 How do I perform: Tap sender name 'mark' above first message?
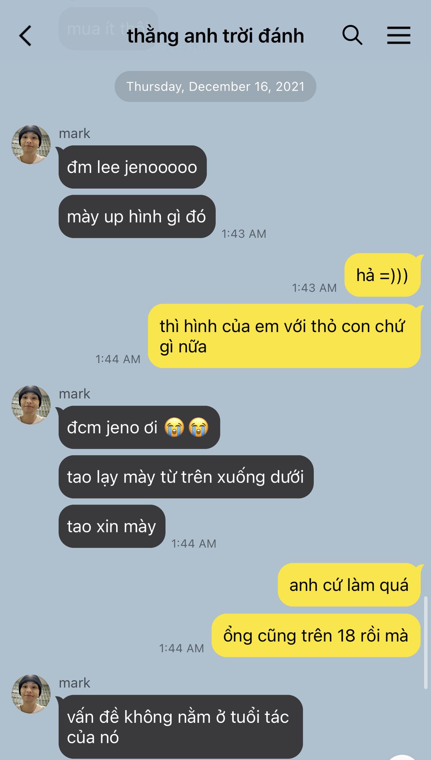pyautogui.click(x=74, y=133)
